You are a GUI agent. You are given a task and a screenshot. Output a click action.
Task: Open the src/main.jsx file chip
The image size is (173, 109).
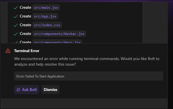point(46,8)
